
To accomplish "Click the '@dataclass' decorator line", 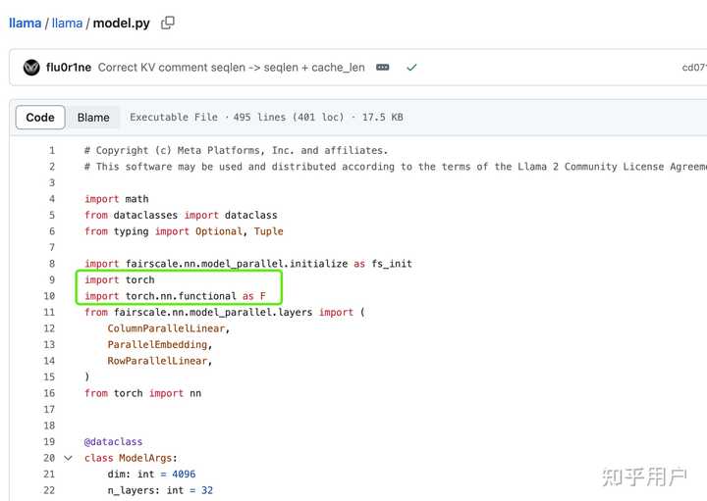I will pyautogui.click(x=113, y=442).
